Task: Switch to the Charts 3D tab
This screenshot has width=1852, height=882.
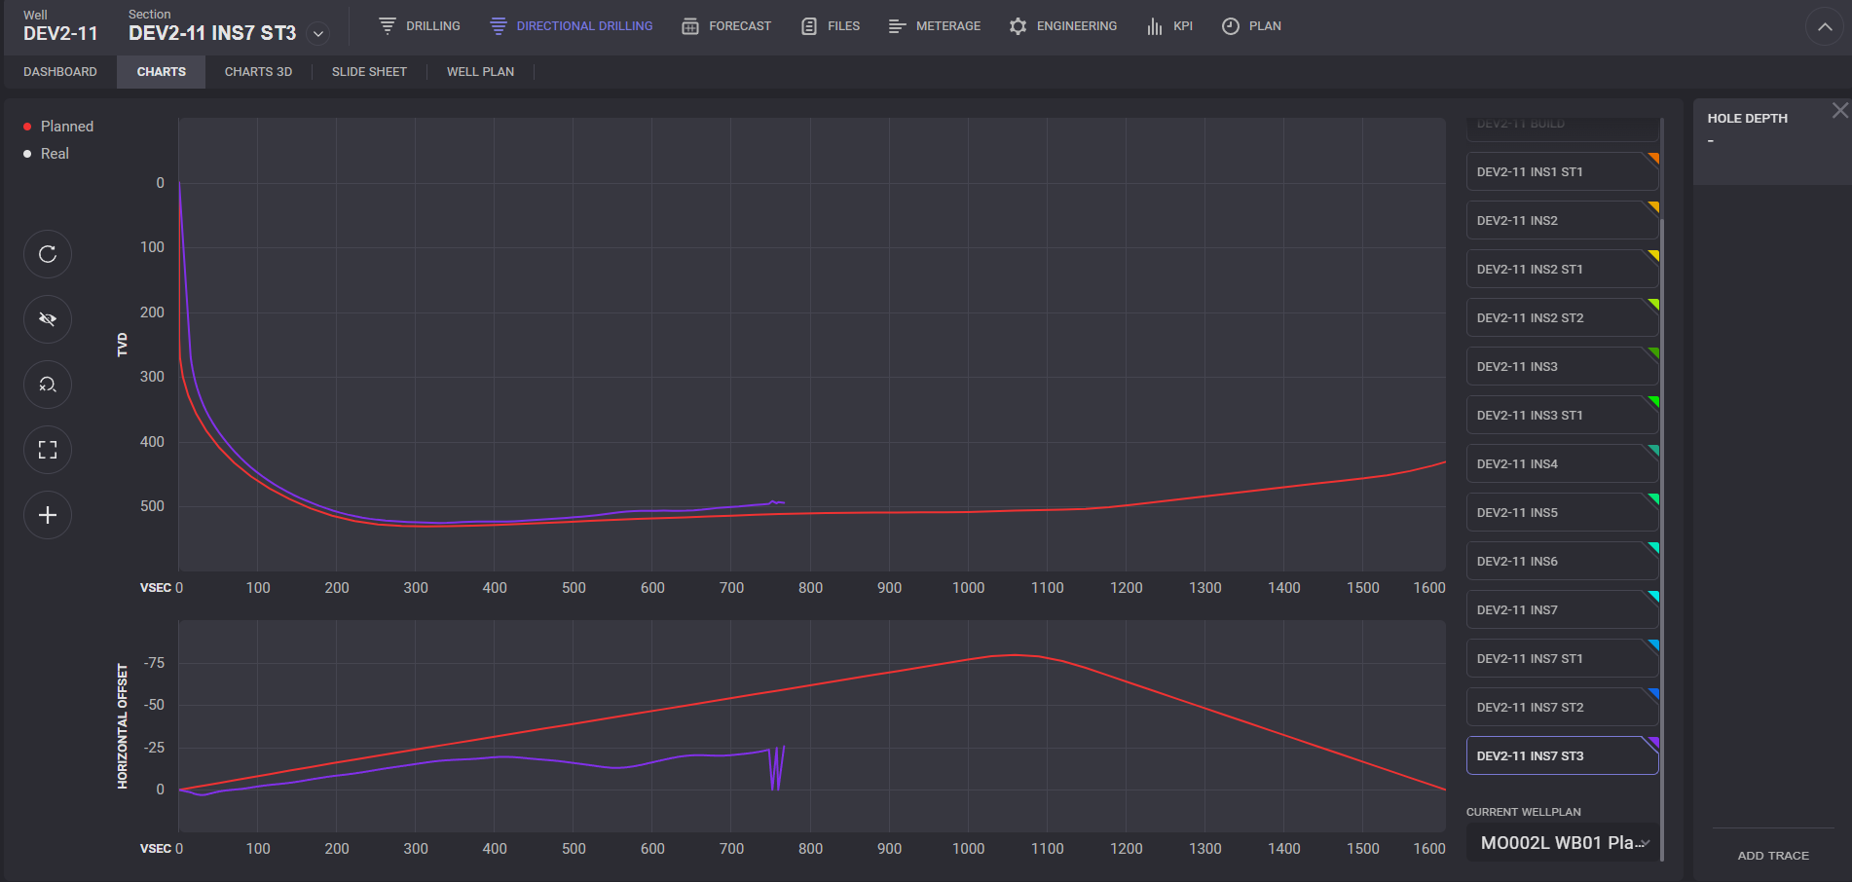Action: [x=258, y=72]
